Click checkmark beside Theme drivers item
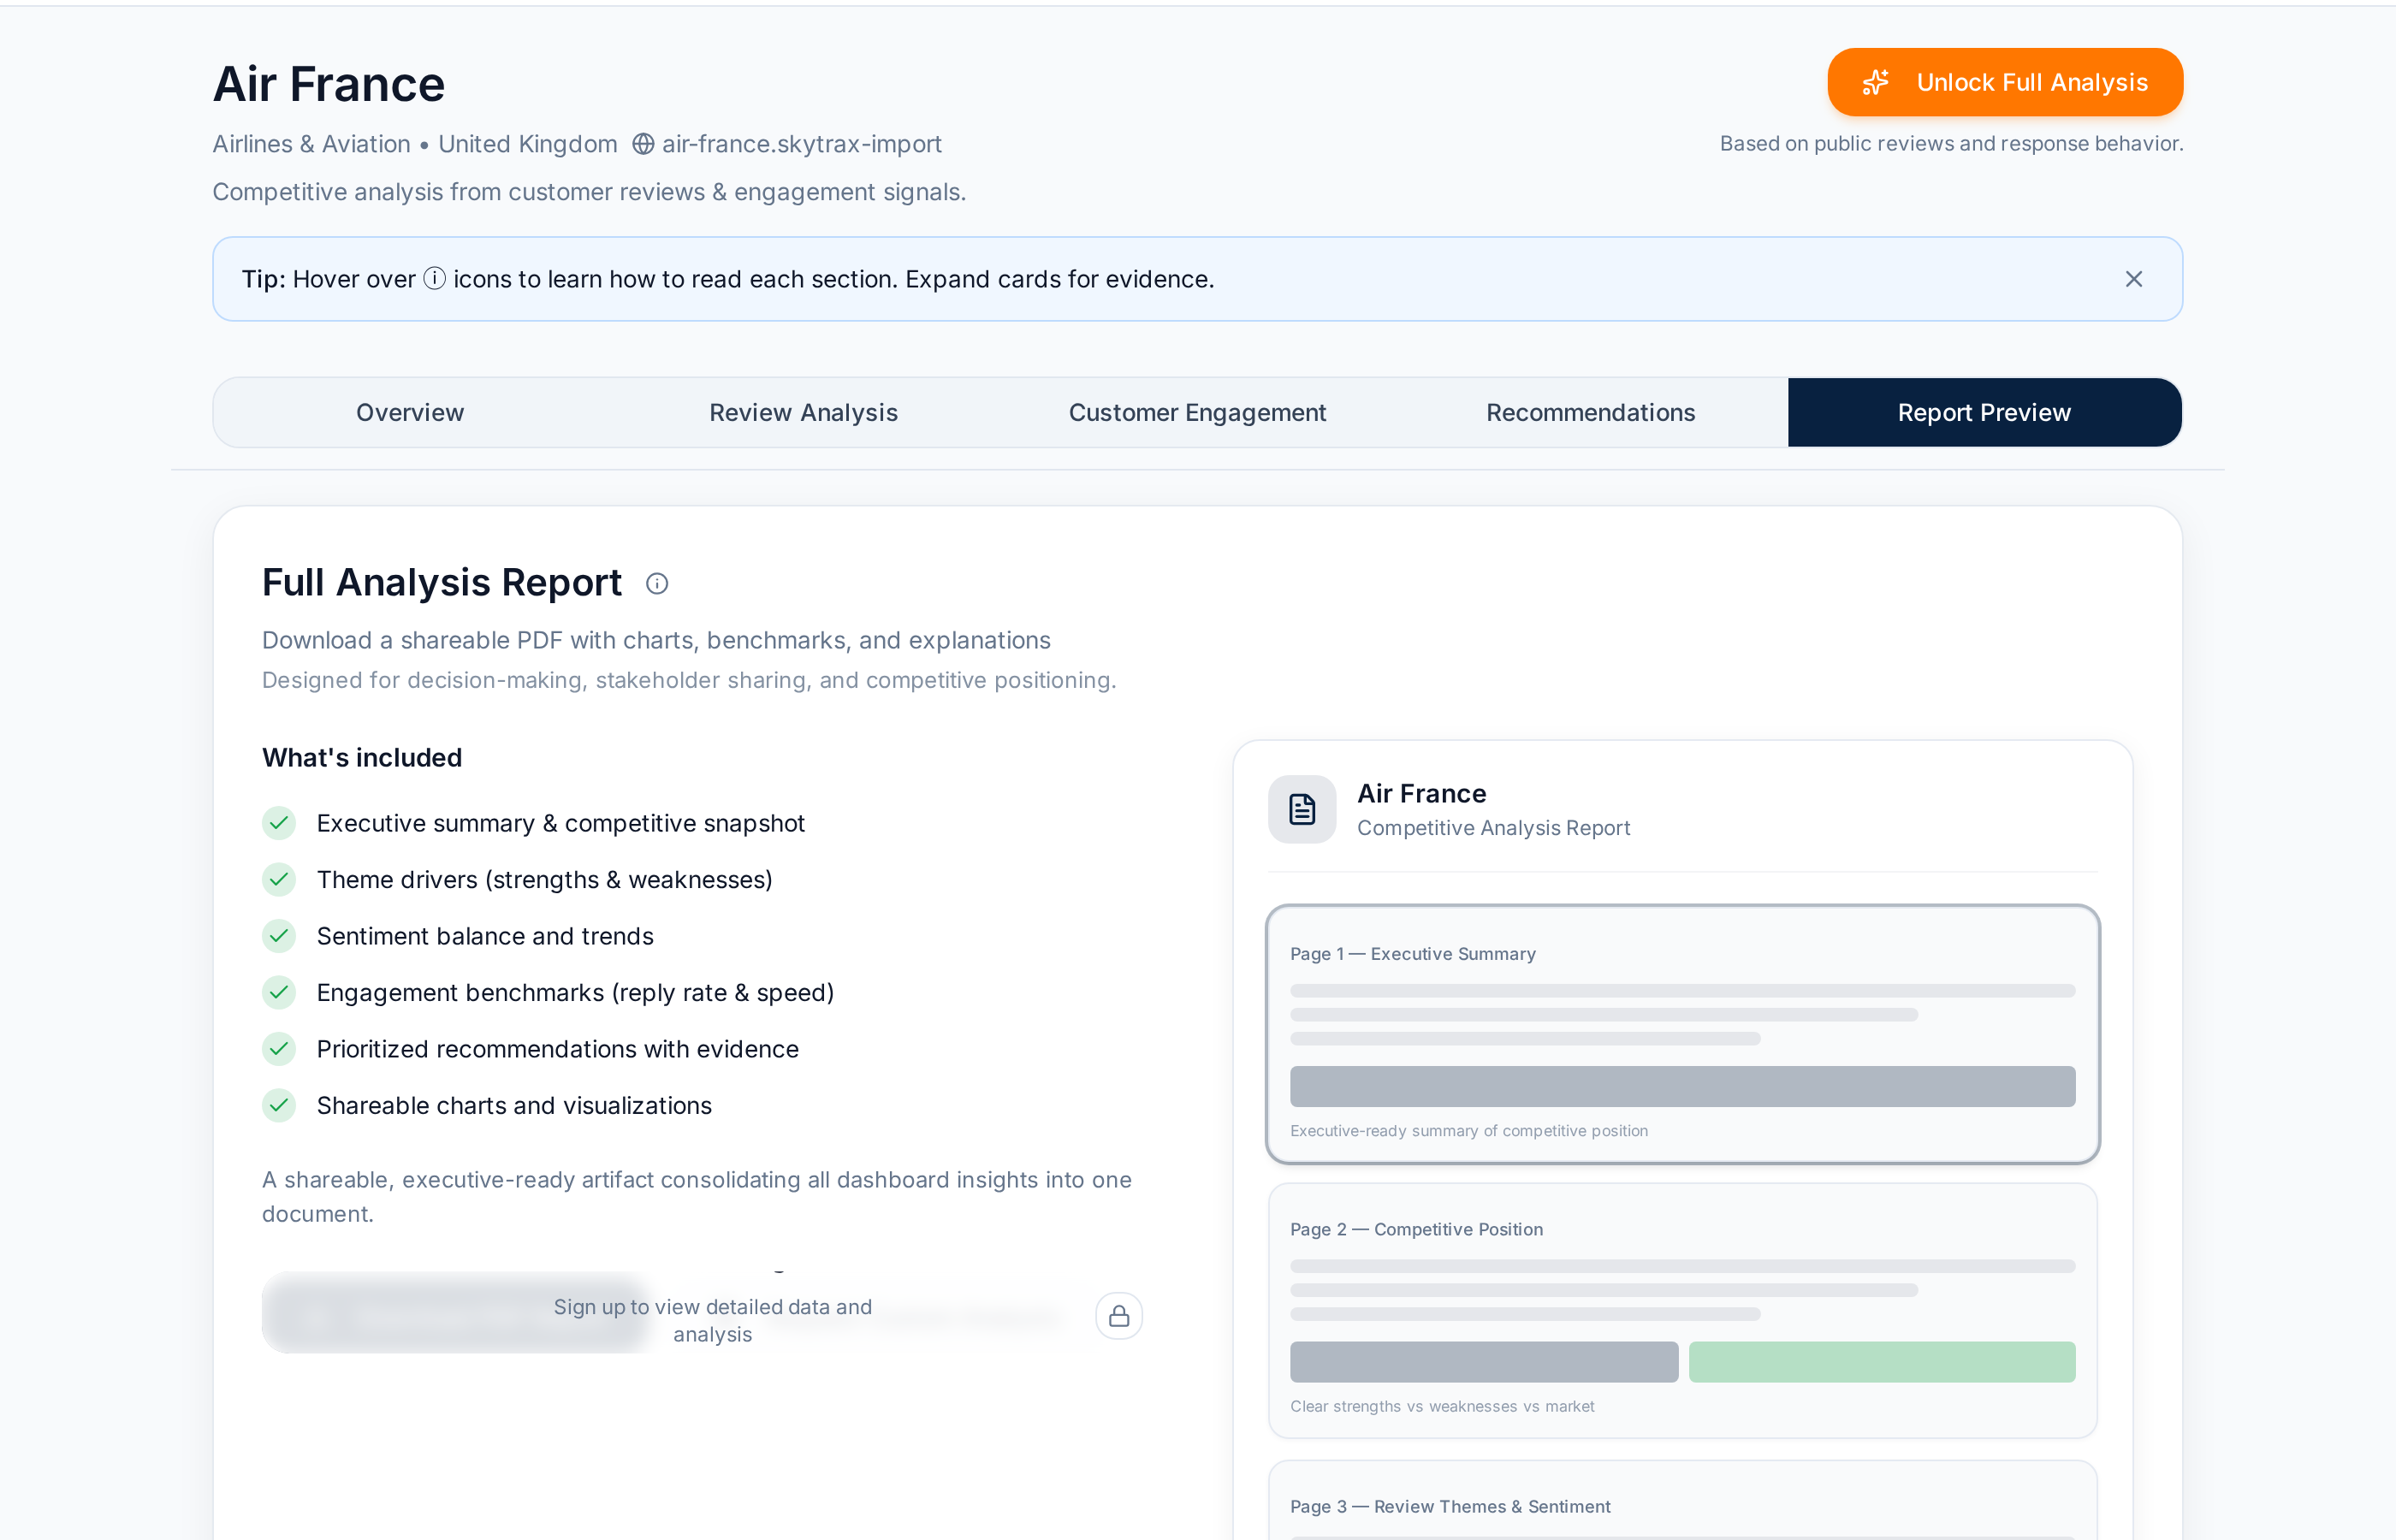 (279, 879)
